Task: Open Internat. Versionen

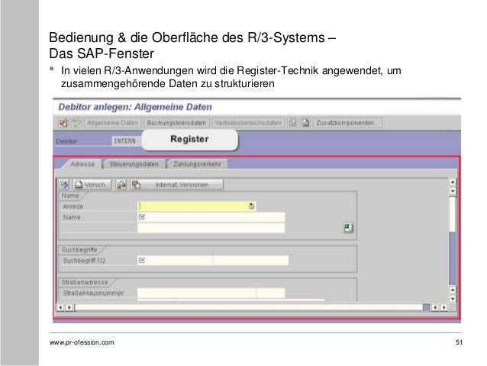Action: tap(177, 184)
